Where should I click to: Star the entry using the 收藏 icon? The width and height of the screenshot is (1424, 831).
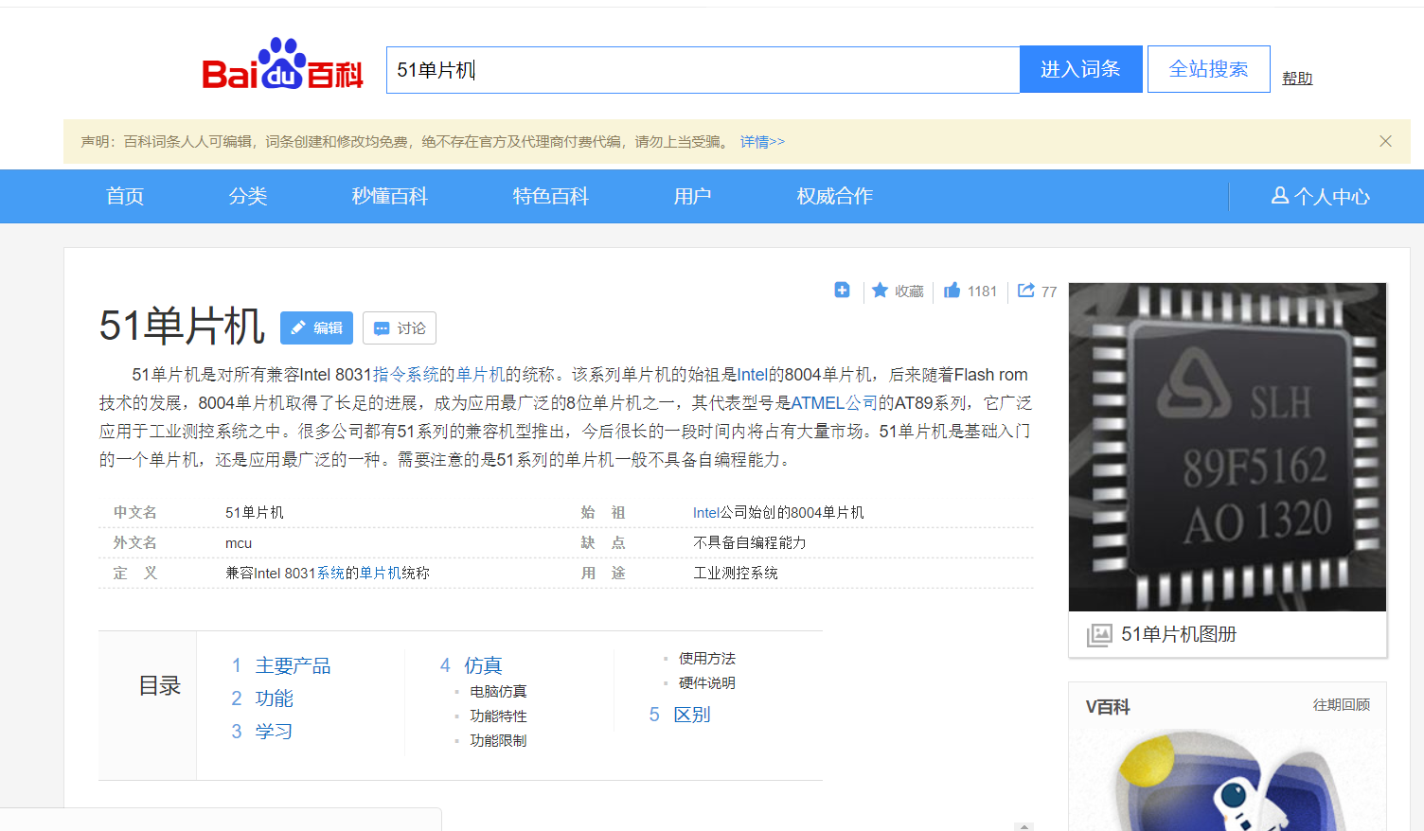click(897, 291)
